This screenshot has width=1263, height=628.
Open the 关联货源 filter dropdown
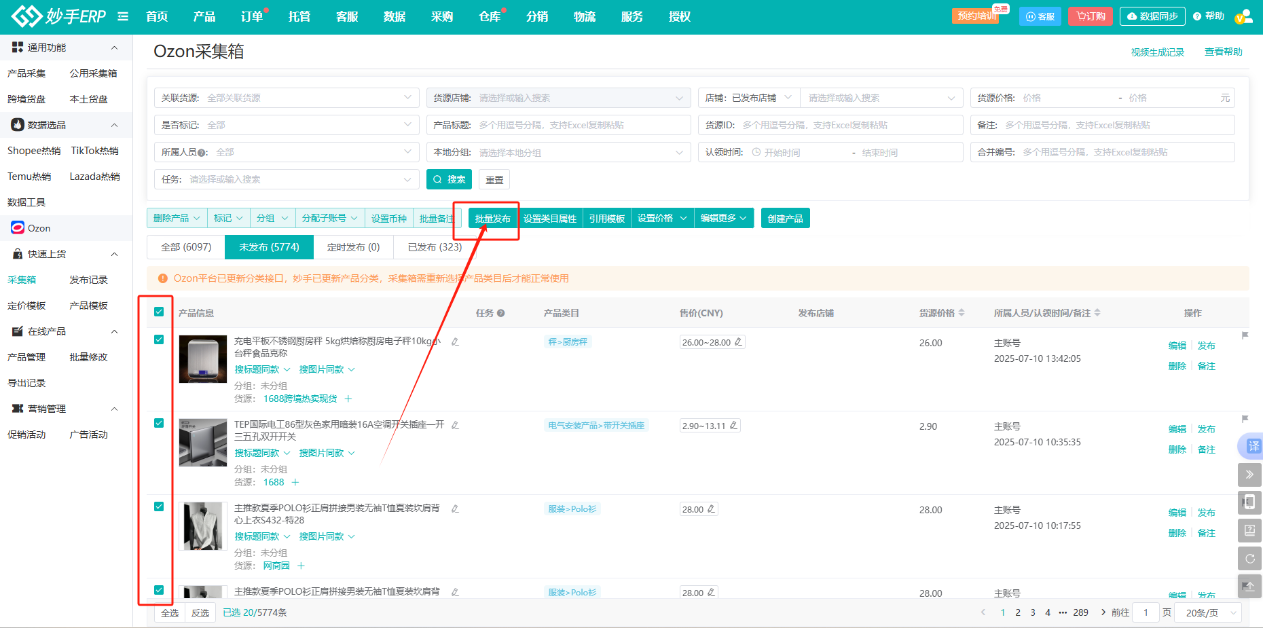[x=285, y=97]
